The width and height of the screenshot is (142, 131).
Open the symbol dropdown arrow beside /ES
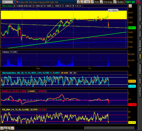(15, 2)
